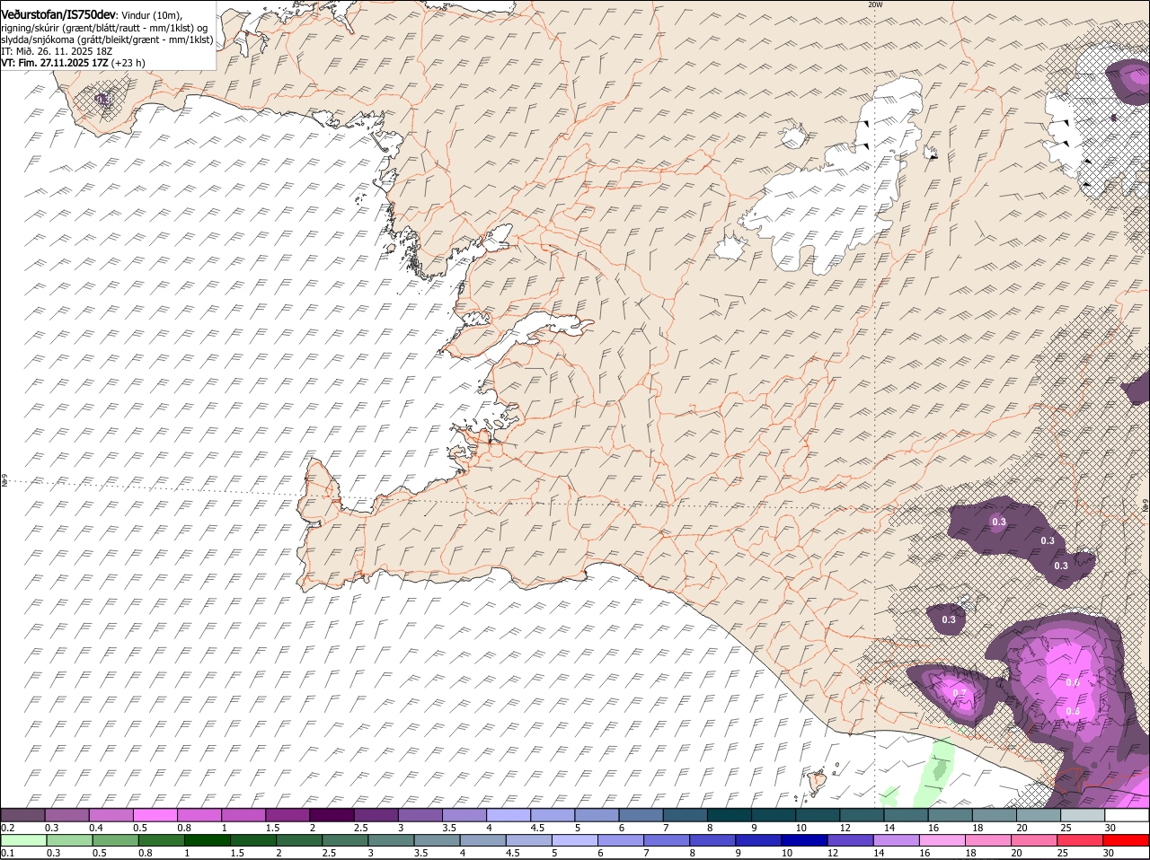
Task: Select top-row light blue swatch starting at 4
Action: coord(509,815)
